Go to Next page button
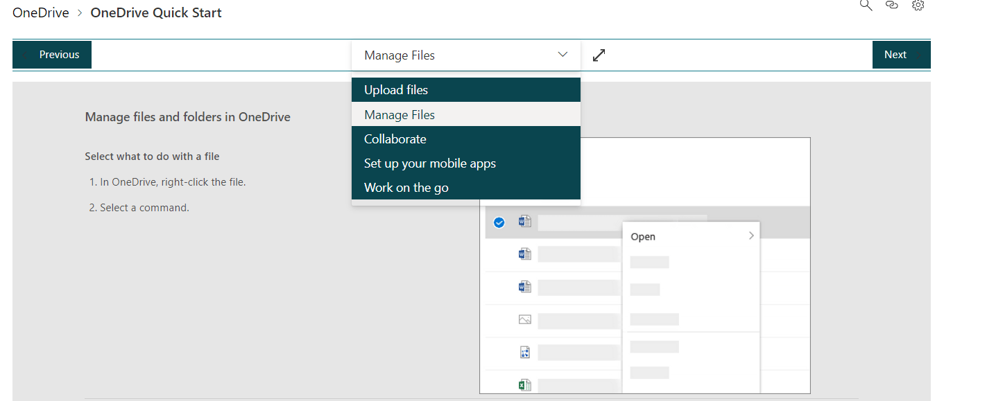The width and height of the screenshot is (987, 401). click(901, 55)
